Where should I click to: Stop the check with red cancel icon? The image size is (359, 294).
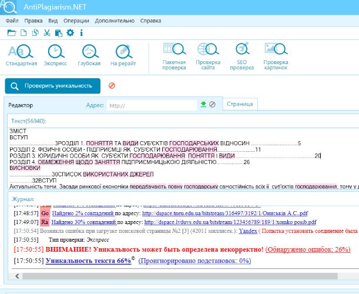tap(112, 86)
